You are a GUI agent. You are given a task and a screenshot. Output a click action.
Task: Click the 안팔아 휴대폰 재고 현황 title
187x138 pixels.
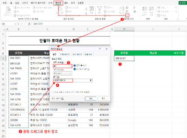pos(59,41)
